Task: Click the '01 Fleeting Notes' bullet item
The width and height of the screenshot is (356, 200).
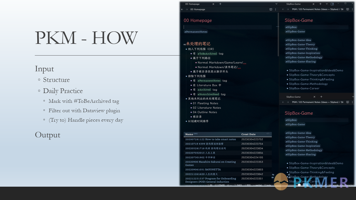Action: coord(206,103)
